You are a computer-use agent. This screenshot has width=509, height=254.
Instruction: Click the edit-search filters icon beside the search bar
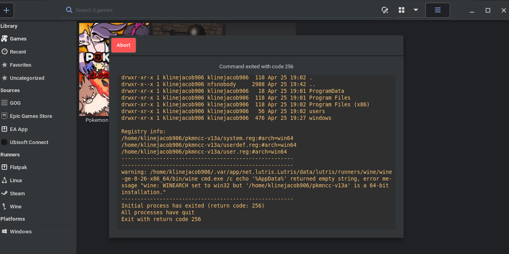(x=385, y=10)
